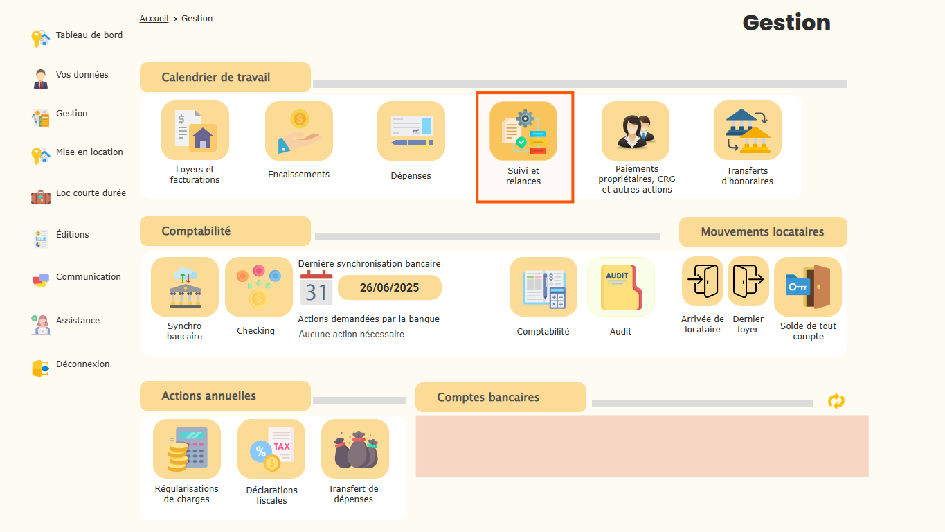Click the 26/06/2025 synchronisation date badge
This screenshot has height=532, width=945.
389,287
